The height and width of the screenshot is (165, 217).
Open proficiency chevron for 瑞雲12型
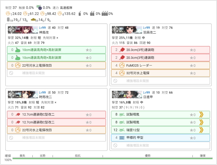click(x=201, y=130)
